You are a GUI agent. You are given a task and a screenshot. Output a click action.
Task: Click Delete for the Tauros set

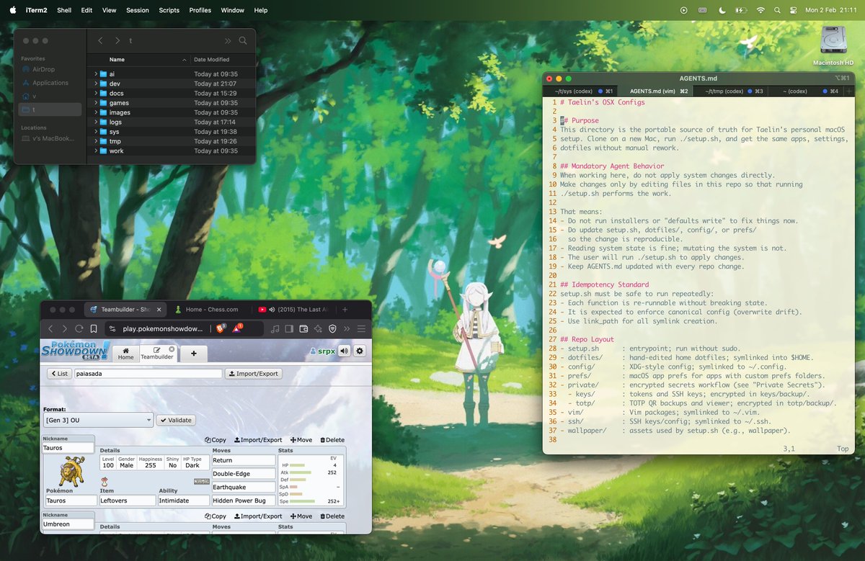tap(332, 440)
